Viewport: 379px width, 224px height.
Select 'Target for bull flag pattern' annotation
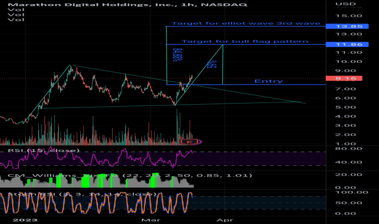point(245,42)
